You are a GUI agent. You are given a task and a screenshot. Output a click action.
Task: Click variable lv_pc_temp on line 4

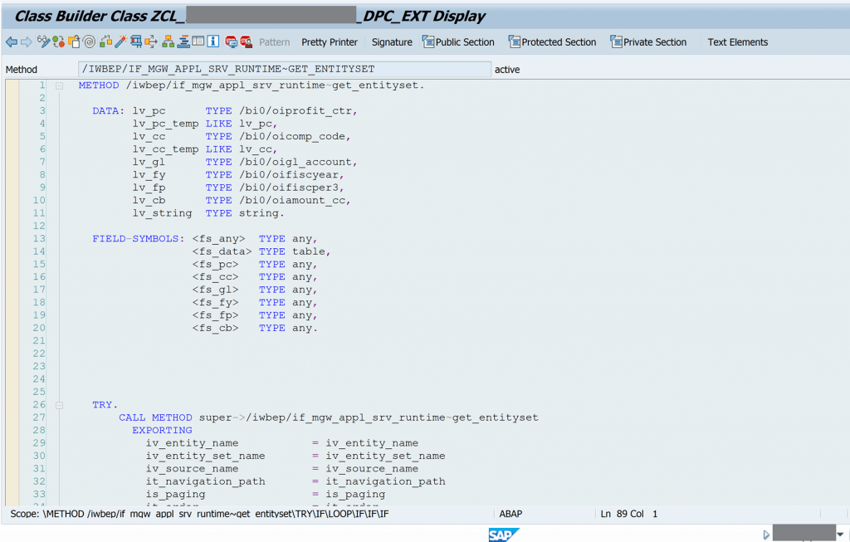coord(165,124)
